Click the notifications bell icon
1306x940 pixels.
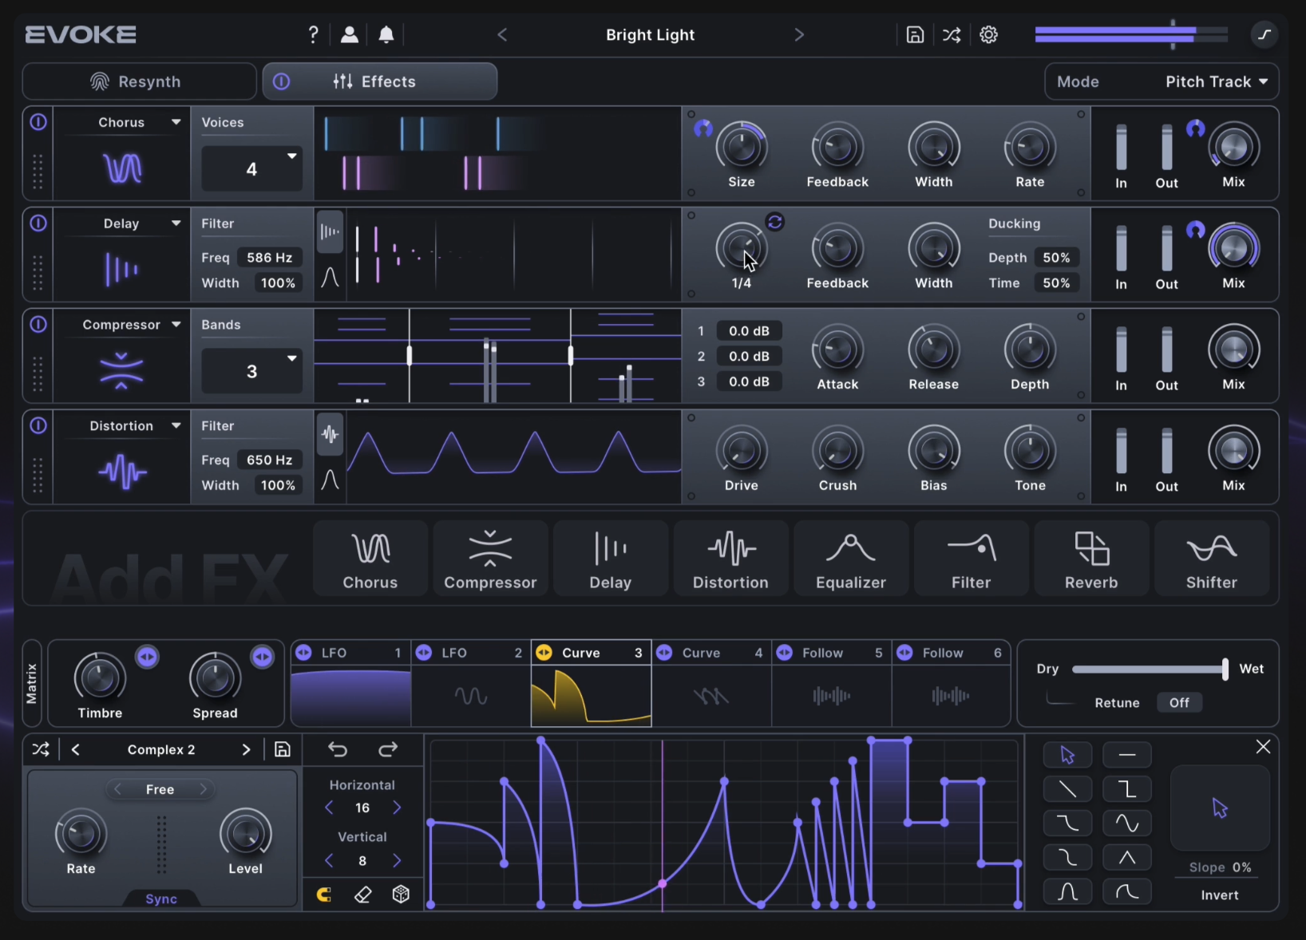pyautogui.click(x=386, y=35)
